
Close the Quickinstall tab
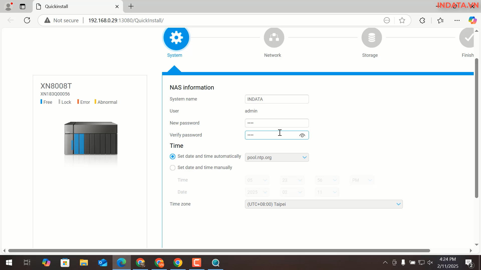(x=117, y=6)
